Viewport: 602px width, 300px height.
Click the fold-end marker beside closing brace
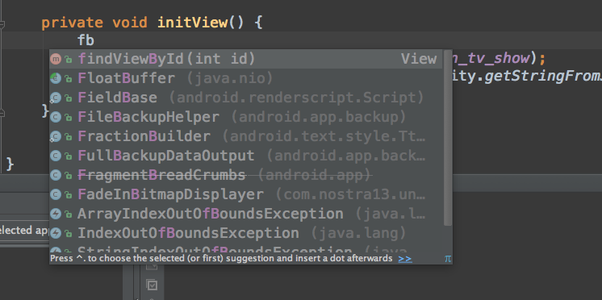(2, 113)
